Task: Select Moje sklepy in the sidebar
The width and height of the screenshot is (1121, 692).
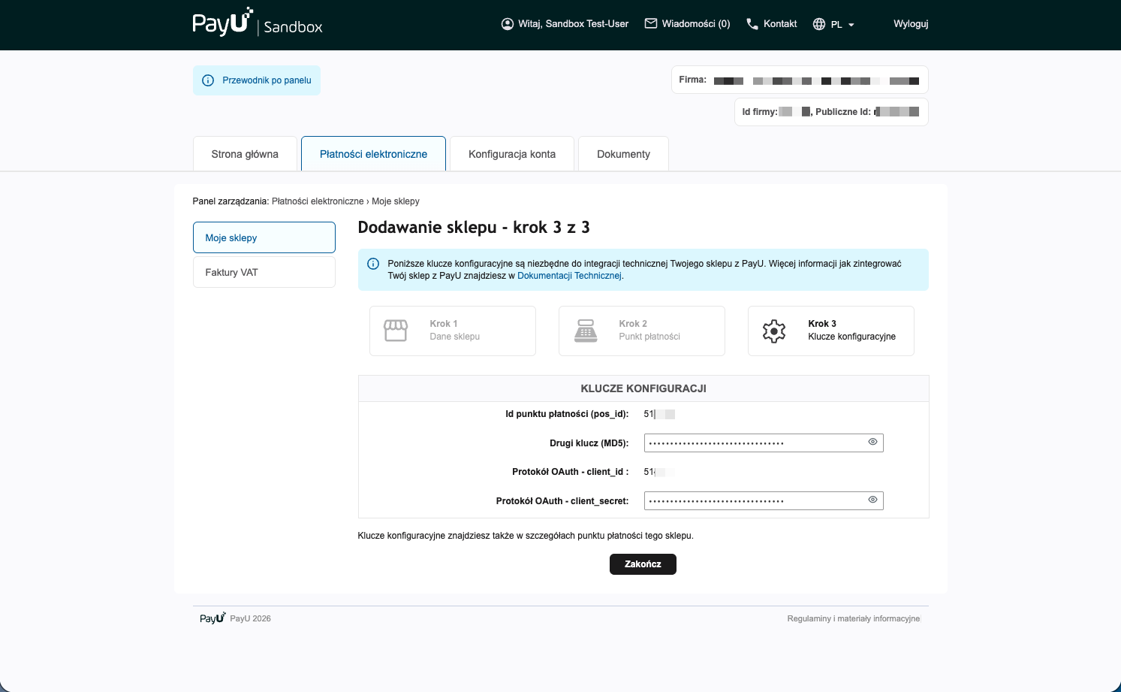Action: (x=264, y=237)
